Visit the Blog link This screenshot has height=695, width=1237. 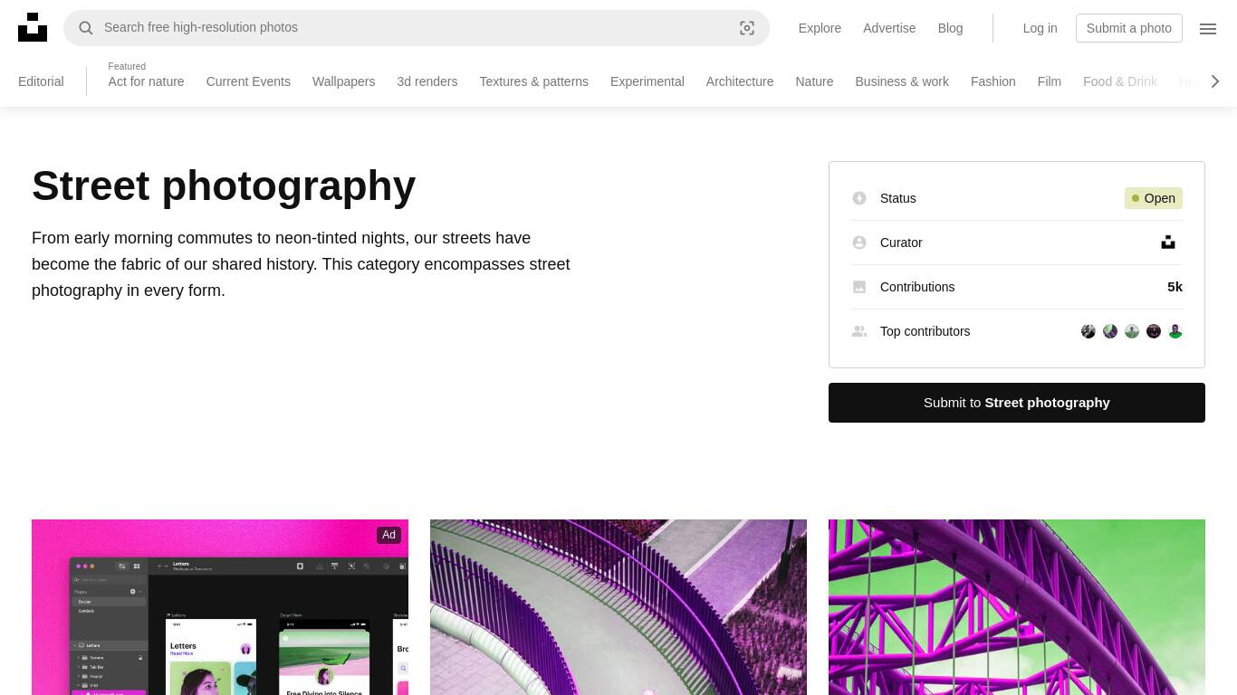(950, 28)
